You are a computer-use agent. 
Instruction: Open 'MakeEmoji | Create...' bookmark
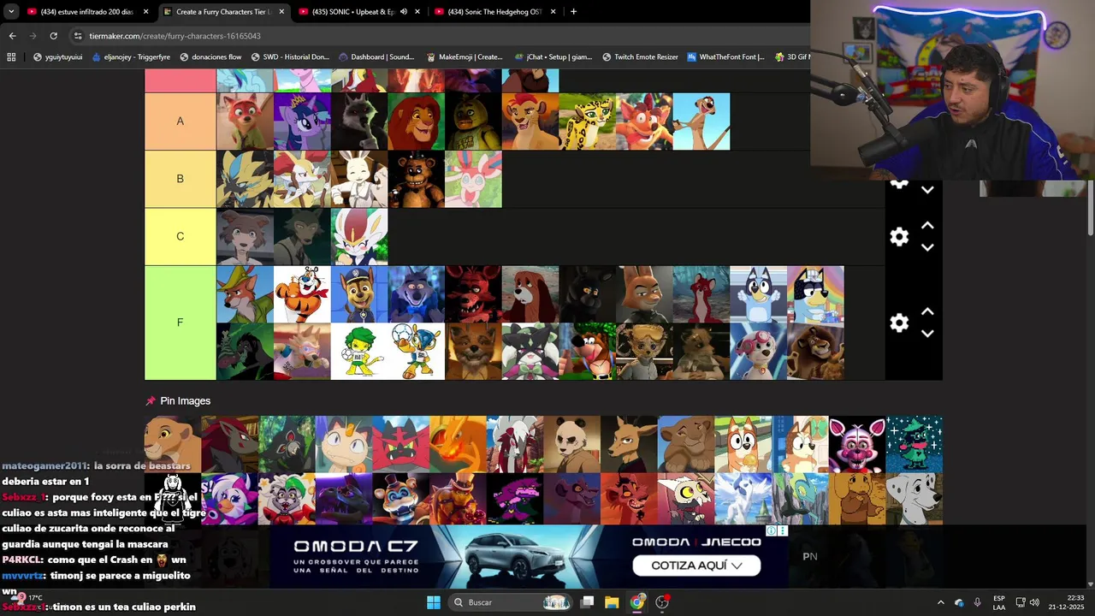point(464,57)
